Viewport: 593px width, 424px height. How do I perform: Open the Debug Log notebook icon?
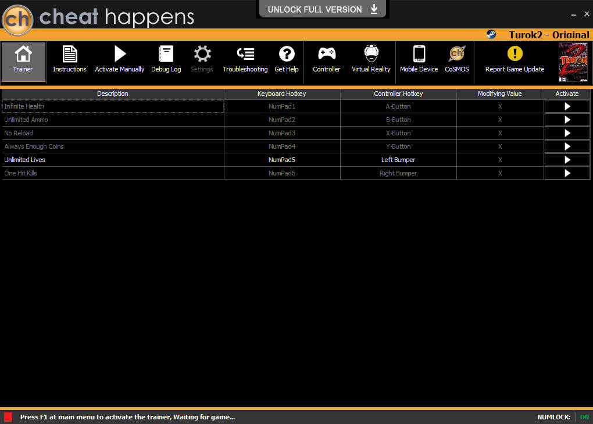tap(166, 54)
